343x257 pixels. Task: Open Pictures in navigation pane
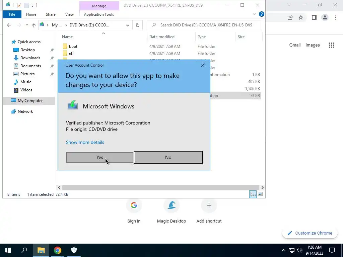point(27,74)
